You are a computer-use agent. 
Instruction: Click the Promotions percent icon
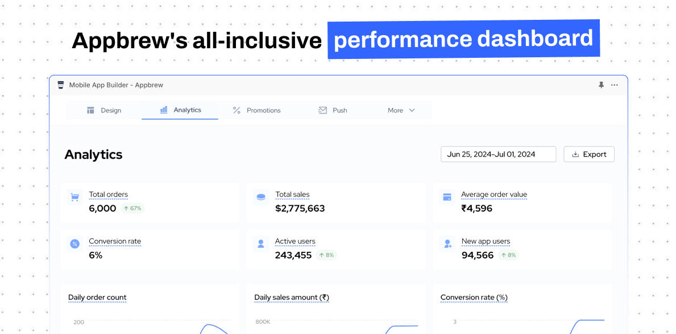(237, 111)
